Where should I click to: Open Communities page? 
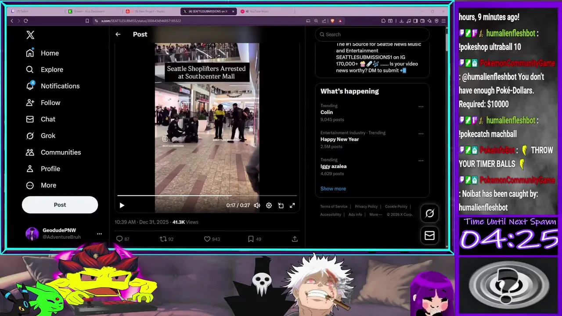click(53, 152)
